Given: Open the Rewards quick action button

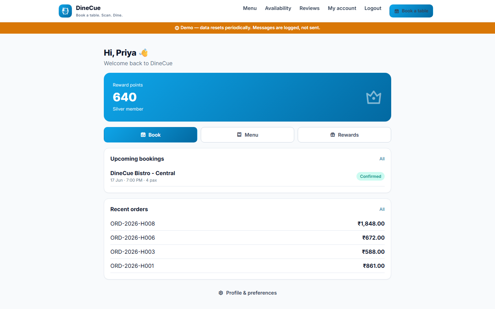Looking at the screenshot, I should coord(344,135).
